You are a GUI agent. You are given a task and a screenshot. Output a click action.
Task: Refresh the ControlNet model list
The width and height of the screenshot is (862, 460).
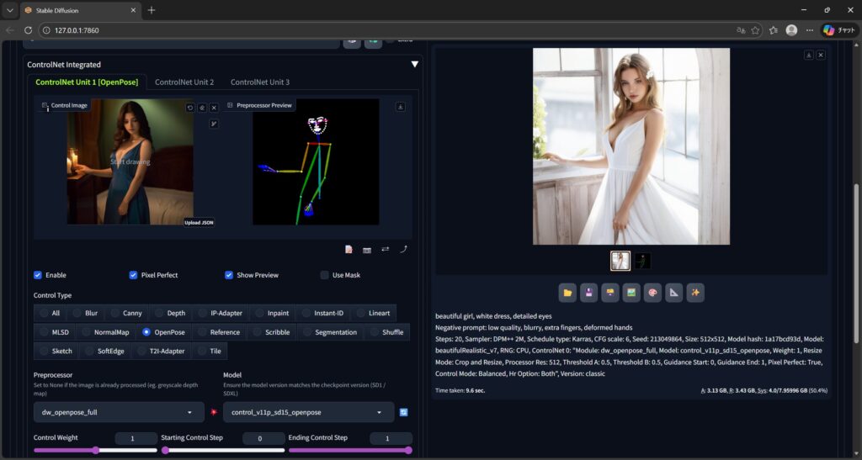(x=404, y=412)
